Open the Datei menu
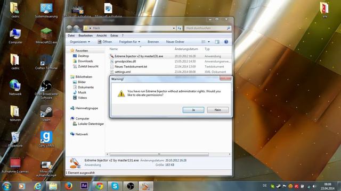This screenshot has height=191, width=341. pos(71,36)
